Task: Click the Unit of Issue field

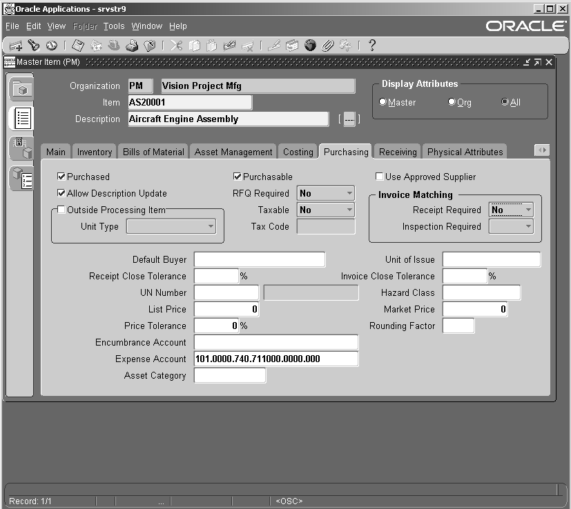Action: point(491,259)
